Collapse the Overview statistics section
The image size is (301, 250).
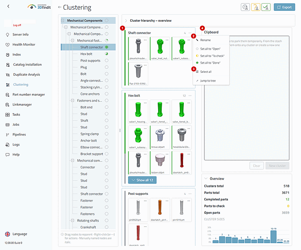pyautogui.click(x=206, y=178)
